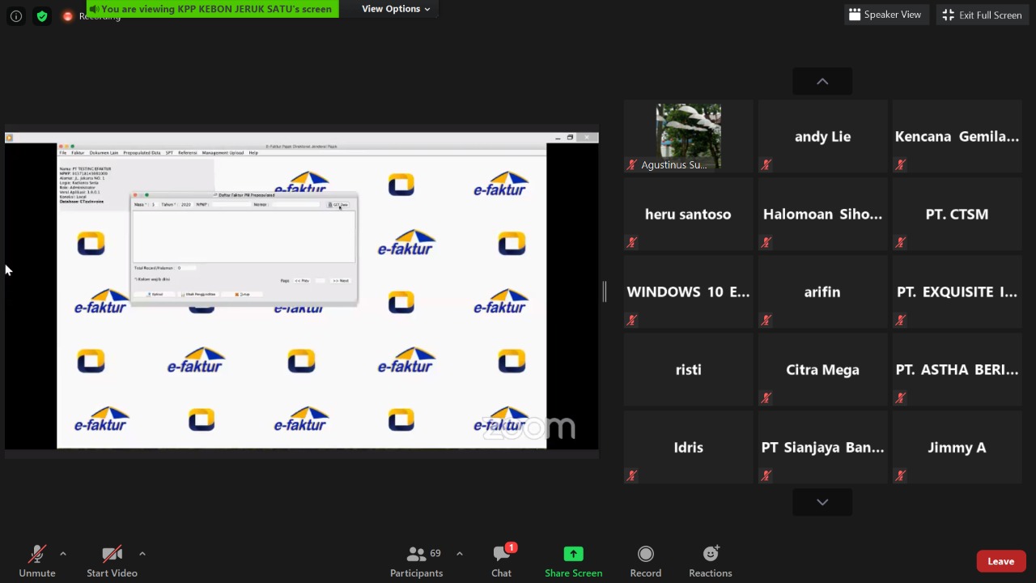The height and width of the screenshot is (583, 1036).
Task: Switch to Speaker View
Action: [x=884, y=15]
